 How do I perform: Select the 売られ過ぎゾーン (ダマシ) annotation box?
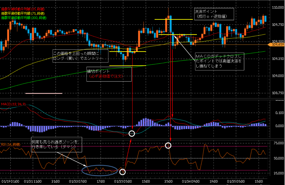click(x=56, y=145)
